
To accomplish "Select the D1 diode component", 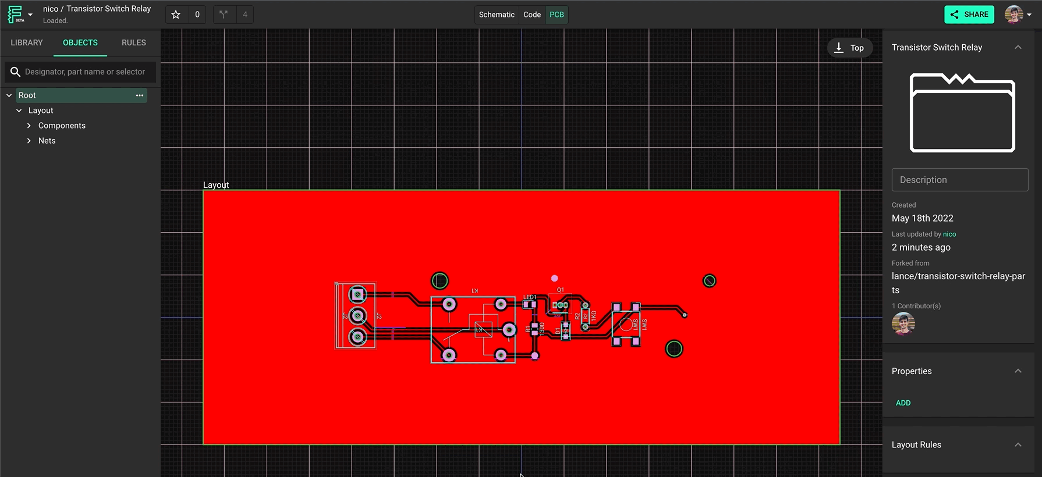I will [x=565, y=330].
